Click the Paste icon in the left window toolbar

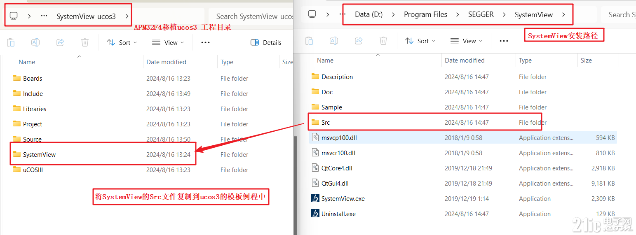(x=11, y=42)
